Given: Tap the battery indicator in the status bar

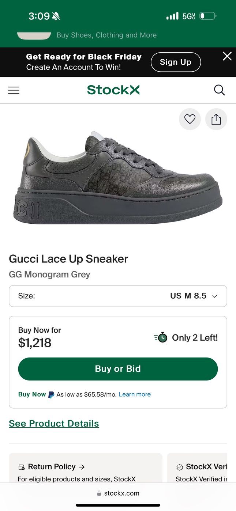Looking at the screenshot, I should click(207, 16).
